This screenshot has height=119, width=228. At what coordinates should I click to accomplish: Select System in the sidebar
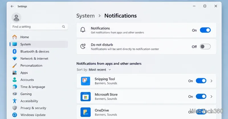pos(39,44)
